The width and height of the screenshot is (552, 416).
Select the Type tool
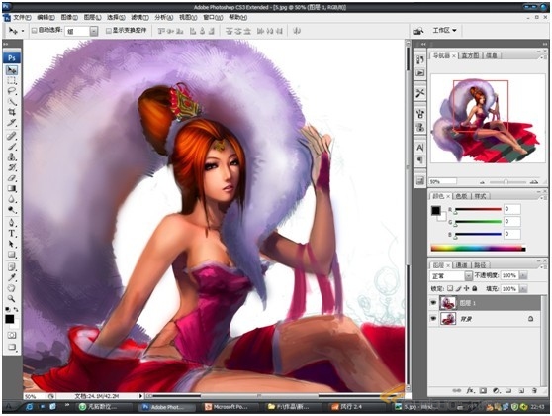(12, 233)
